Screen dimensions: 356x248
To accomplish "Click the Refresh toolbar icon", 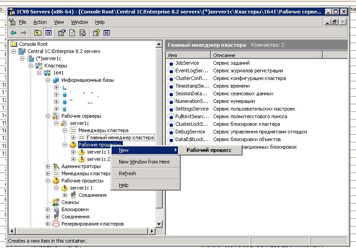I will (x=72, y=33).
